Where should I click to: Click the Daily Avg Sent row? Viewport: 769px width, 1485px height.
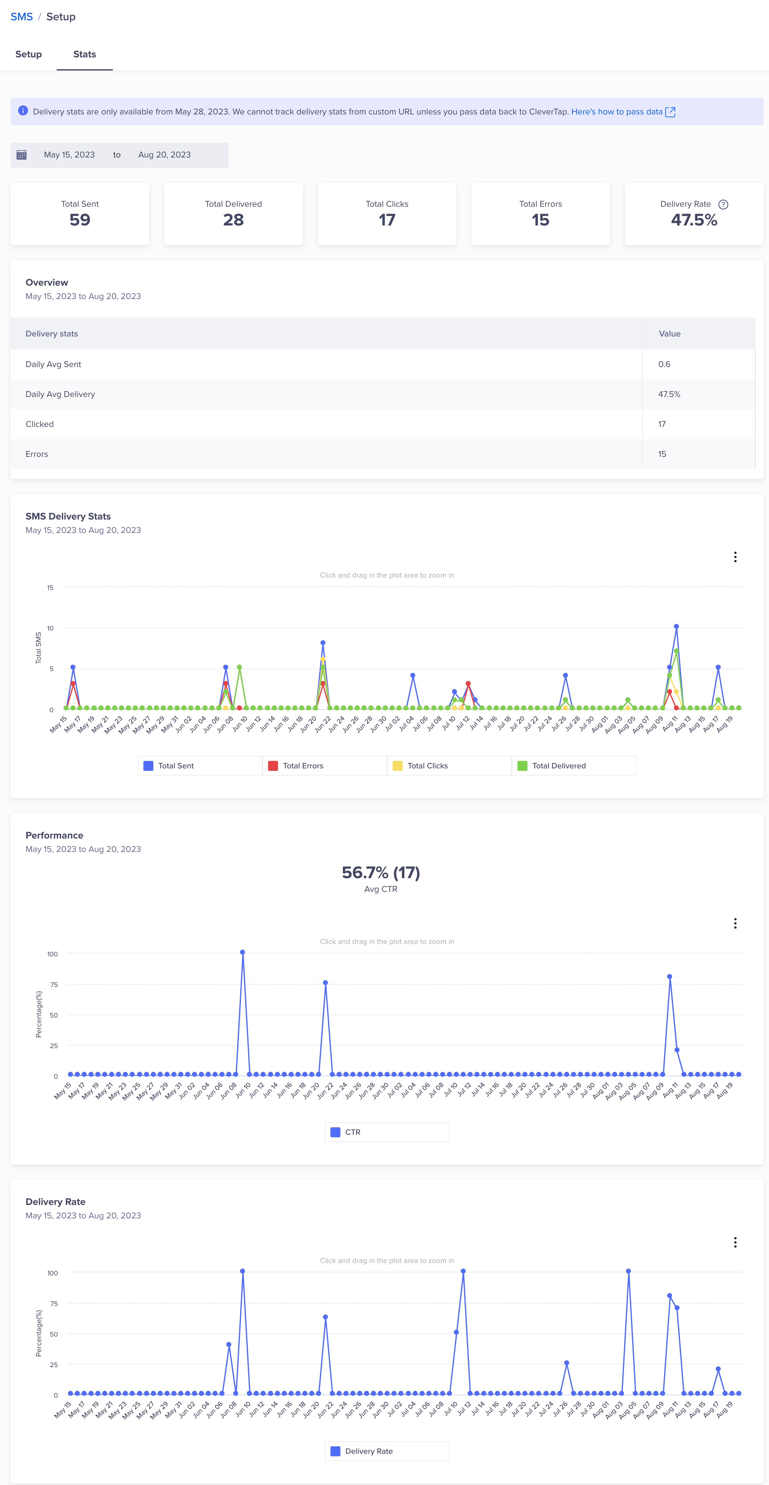(x=383, y=364)
